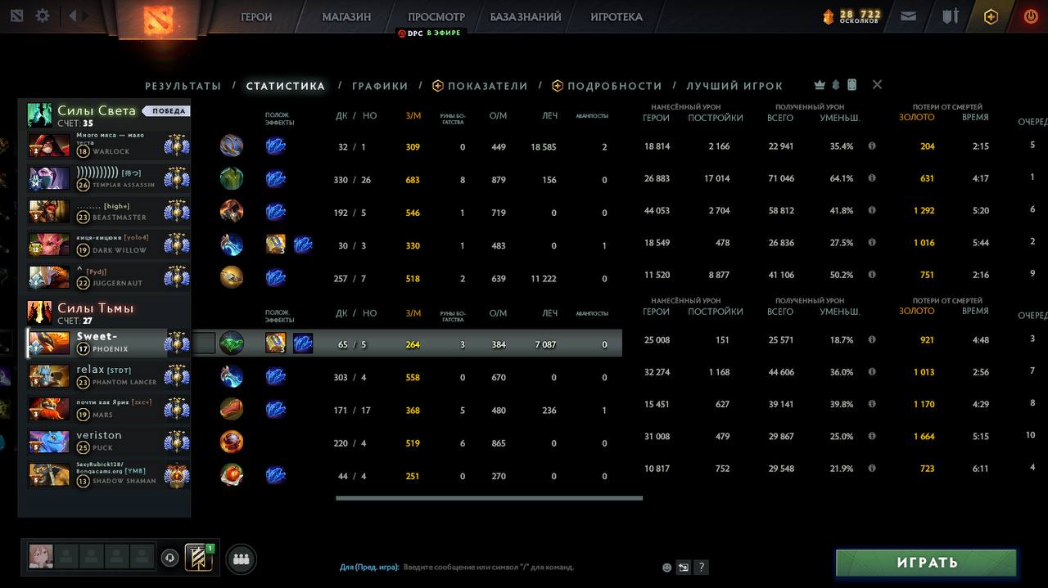Open the ЛУЧШИЙ ИГРОК tab

(734, 86)
